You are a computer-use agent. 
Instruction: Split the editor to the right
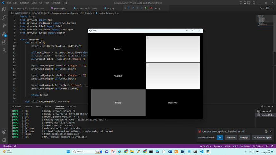click(x=268, y=8)
